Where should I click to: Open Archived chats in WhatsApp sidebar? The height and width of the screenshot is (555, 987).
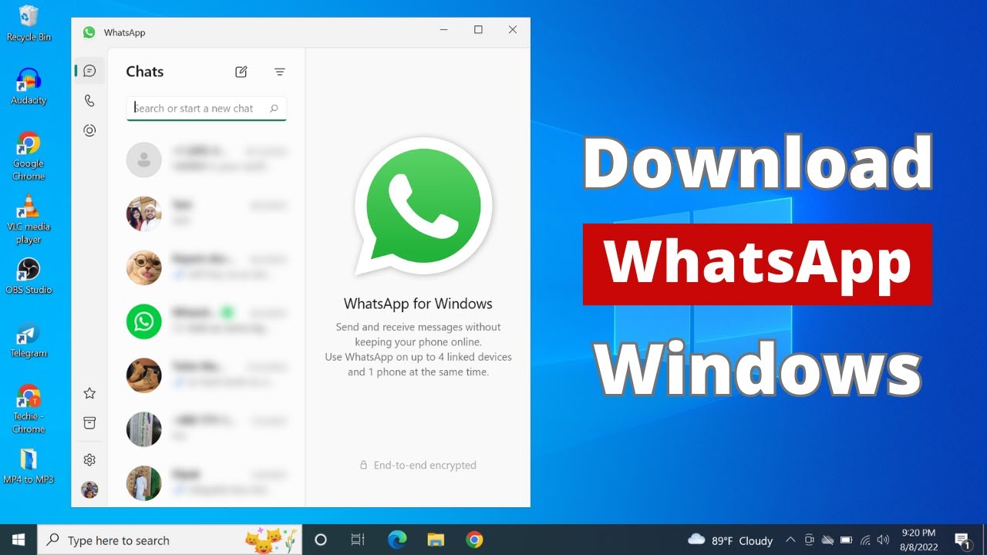[89, 423]
